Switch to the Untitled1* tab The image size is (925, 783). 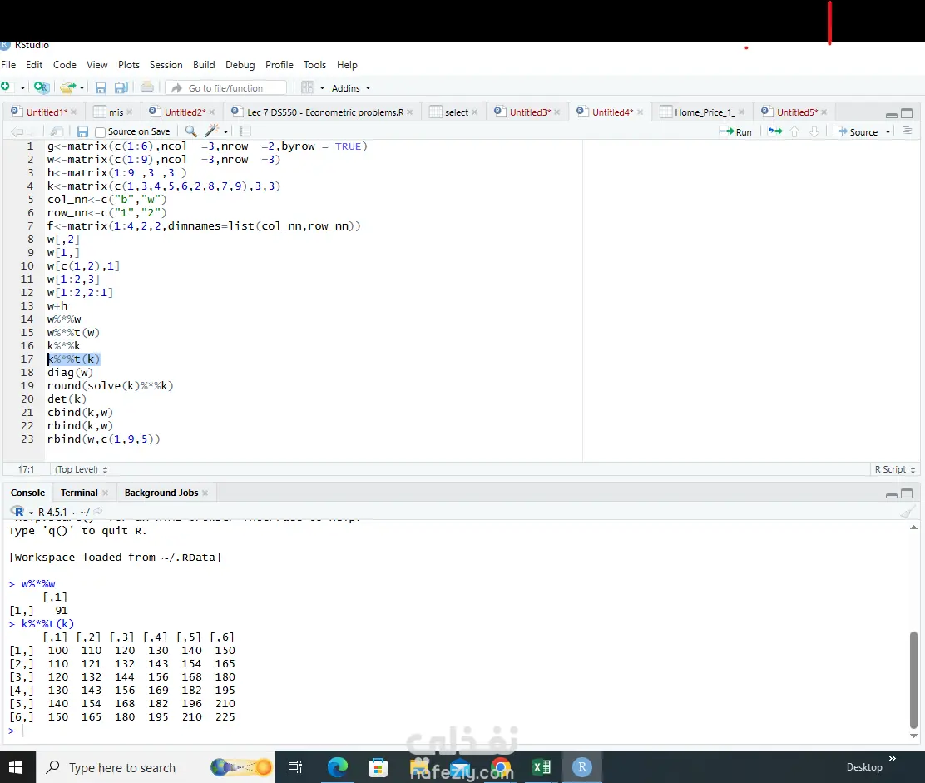tap(47, 112)
